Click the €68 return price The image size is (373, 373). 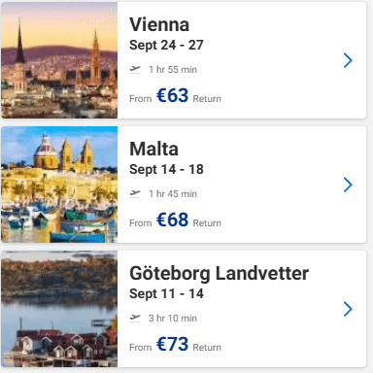tap(172, 220)
